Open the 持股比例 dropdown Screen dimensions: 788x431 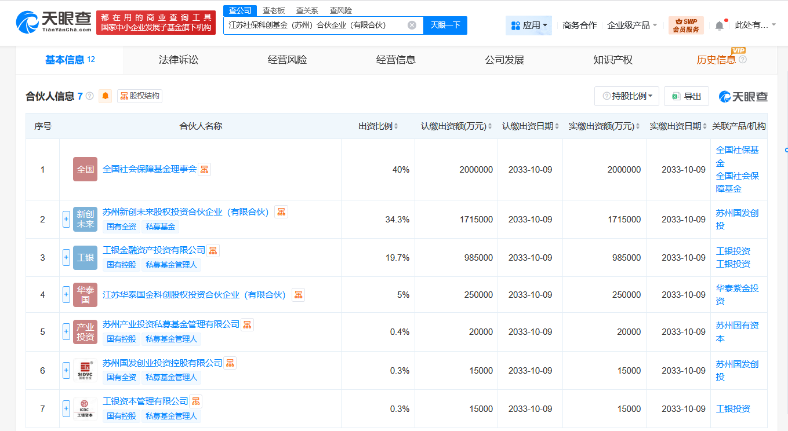[x=627, y=96]
